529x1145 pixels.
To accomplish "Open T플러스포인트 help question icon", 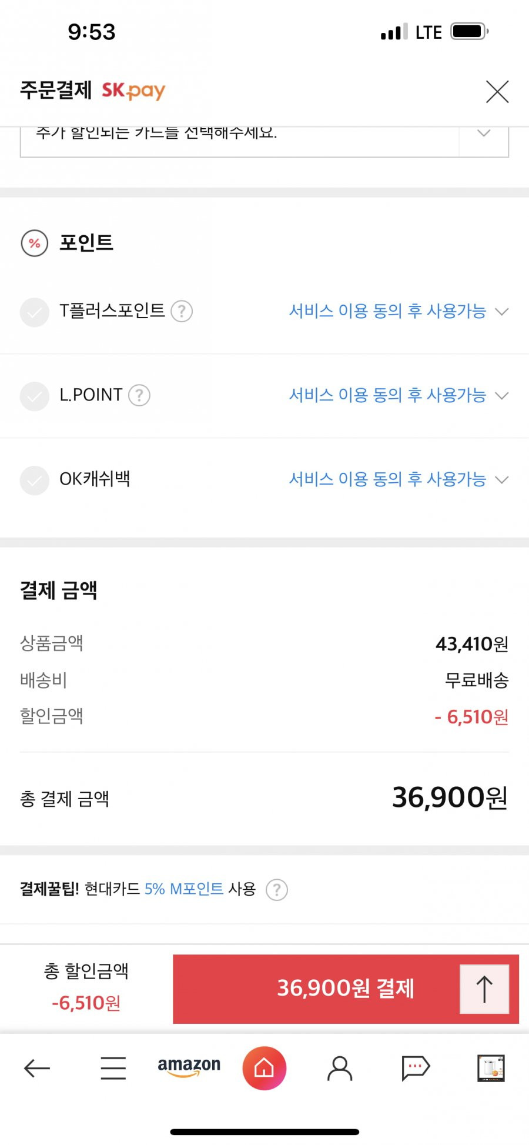I will pos(182,311).
